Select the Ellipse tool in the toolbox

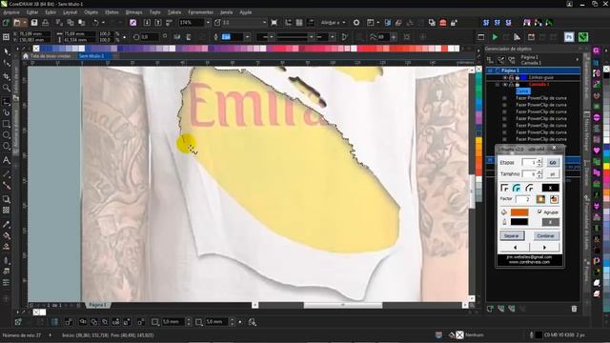click(x=7, y=135)
